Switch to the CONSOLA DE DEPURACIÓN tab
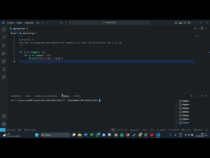The image size is (210, 158). (x=46, y=96)
